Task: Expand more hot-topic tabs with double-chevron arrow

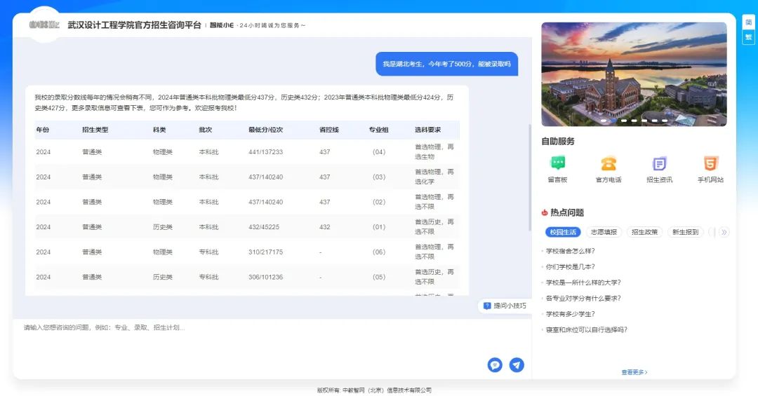Action: pos(724,232)
